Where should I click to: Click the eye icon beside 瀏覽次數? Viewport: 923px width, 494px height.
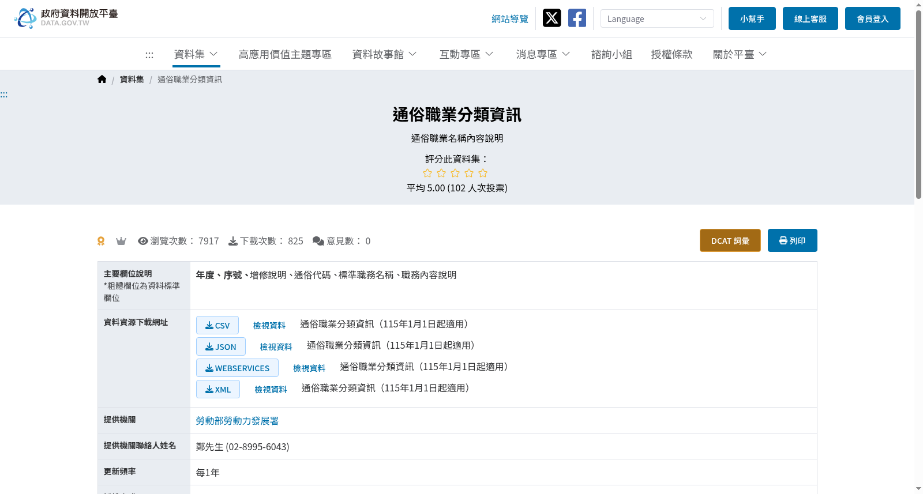pyautogui.click(x=143, y=241)
